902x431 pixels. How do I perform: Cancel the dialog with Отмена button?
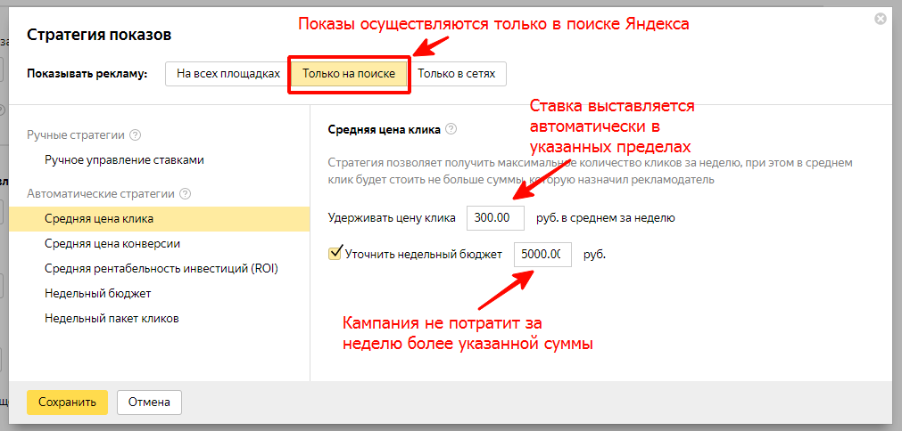click(x=149, y=403)
